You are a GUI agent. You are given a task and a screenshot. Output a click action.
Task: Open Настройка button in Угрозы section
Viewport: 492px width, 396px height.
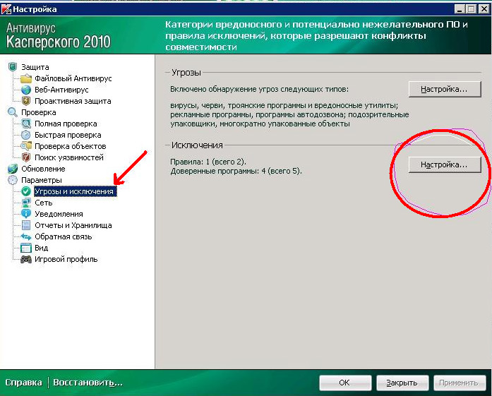click(x=445, y=89)
